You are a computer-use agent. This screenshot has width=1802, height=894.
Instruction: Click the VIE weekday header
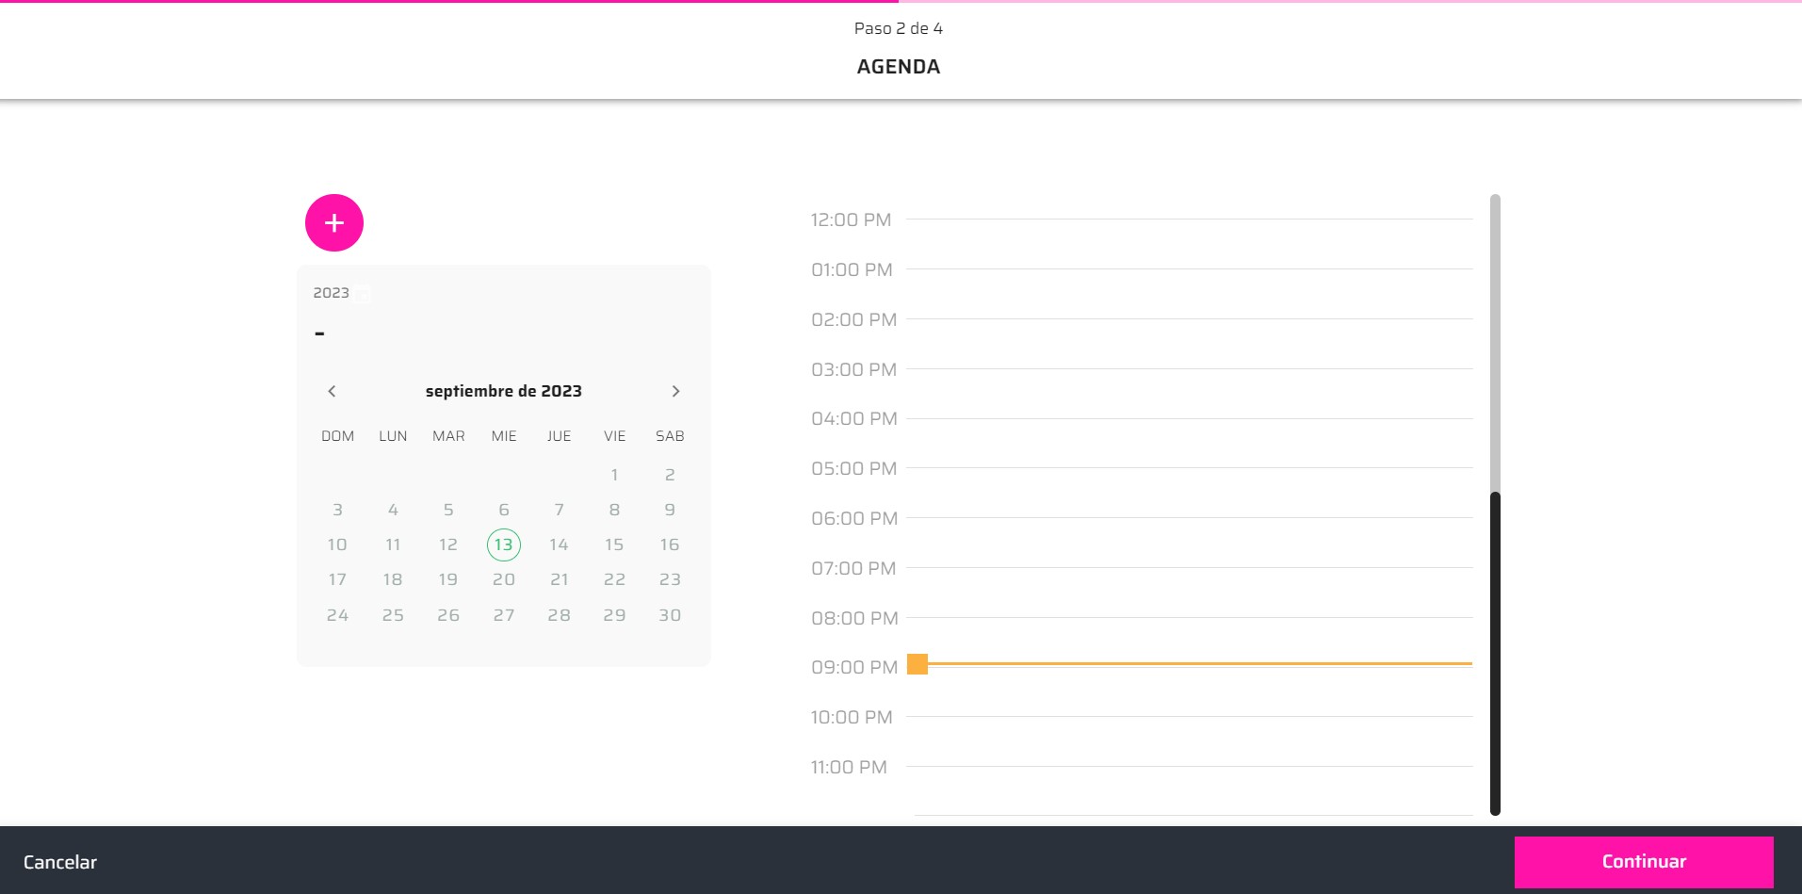614,436
